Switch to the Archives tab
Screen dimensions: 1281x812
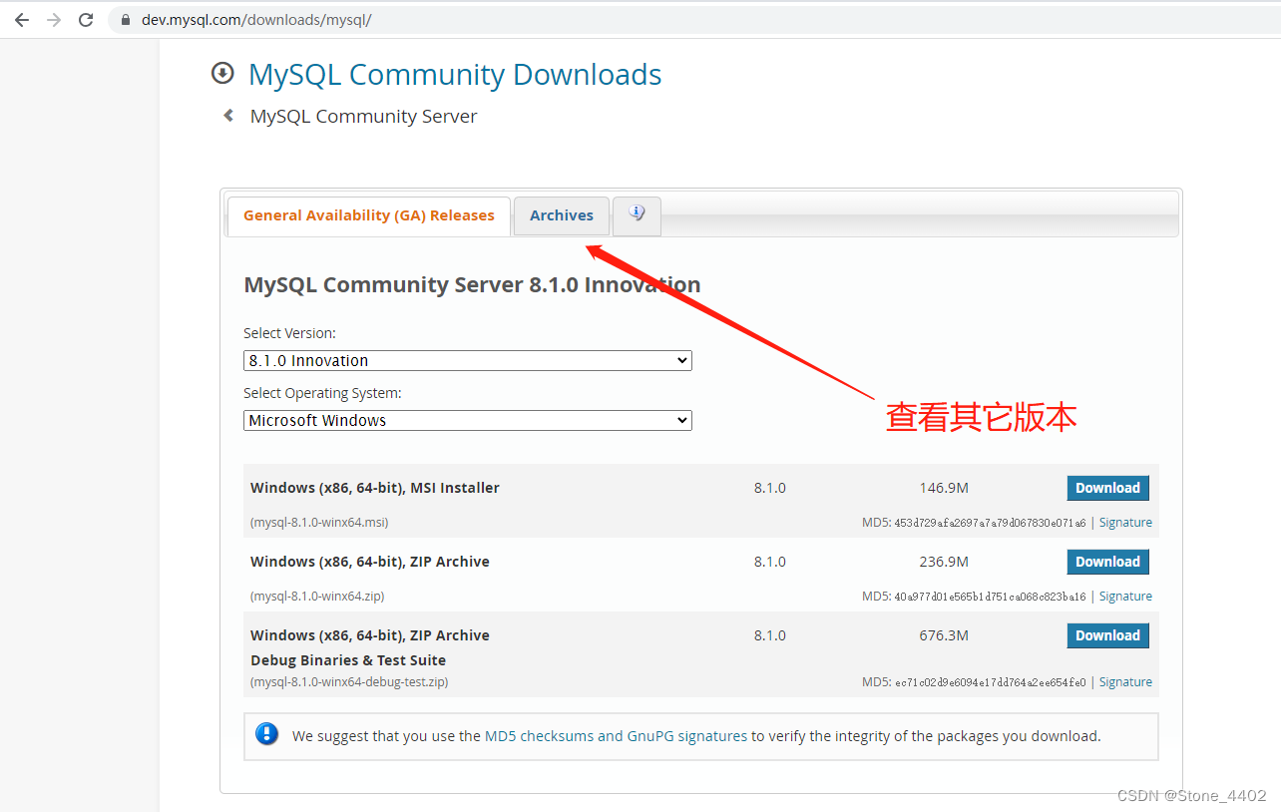pos(562,215)
